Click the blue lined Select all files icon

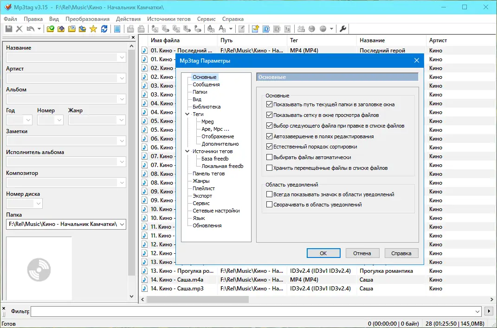(117, 29)
